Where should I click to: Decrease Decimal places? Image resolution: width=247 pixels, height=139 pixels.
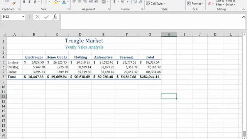(x=140, y=2)
